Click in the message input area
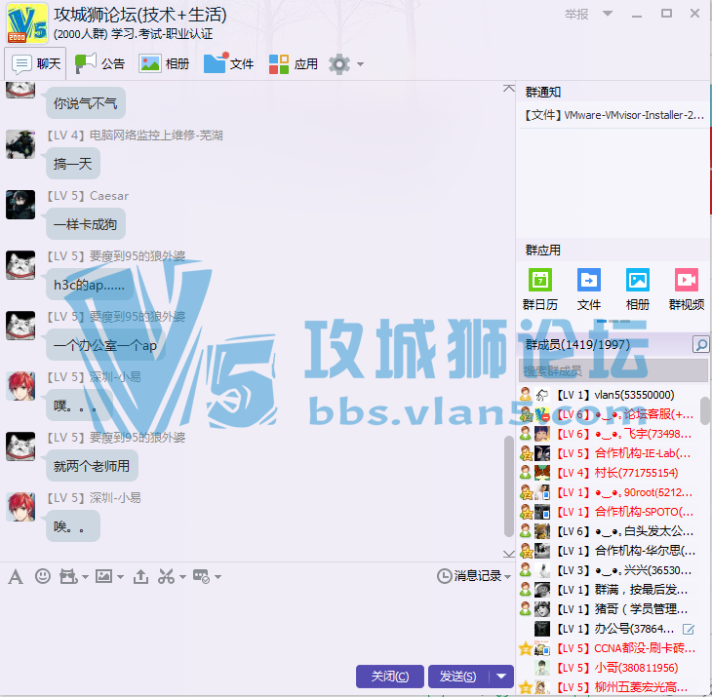The height and width of the screenshot is (697, 712). tap(257, 624)
